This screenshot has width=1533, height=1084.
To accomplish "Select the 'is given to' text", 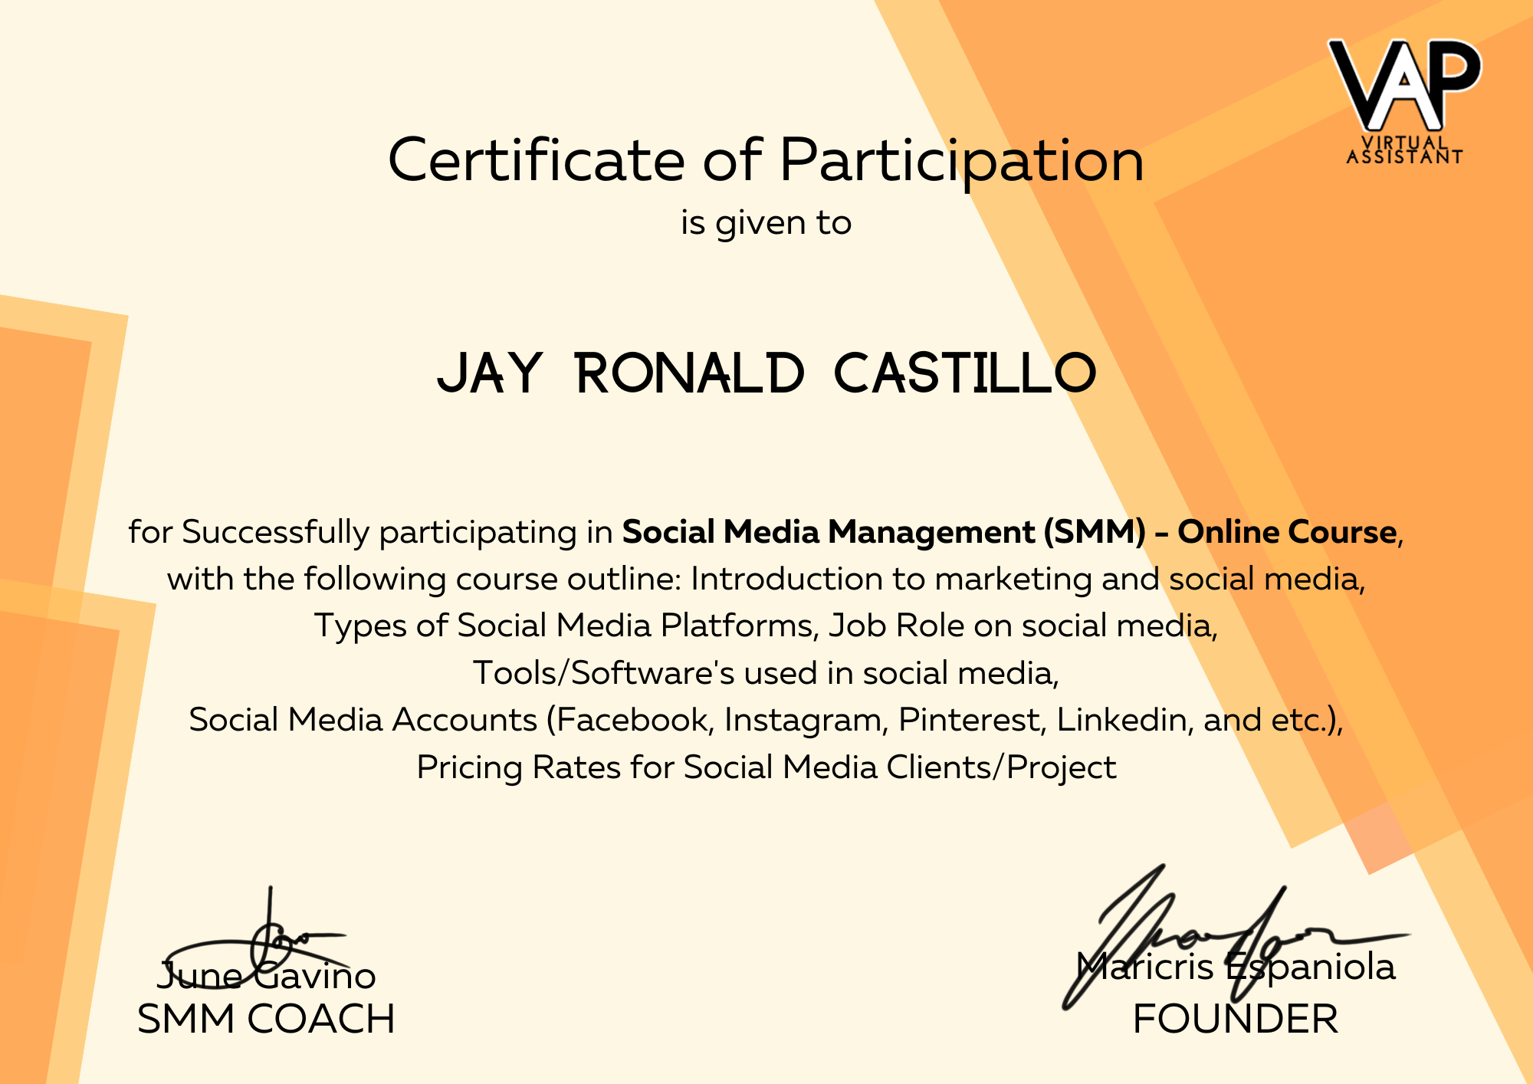I will 766,223.
